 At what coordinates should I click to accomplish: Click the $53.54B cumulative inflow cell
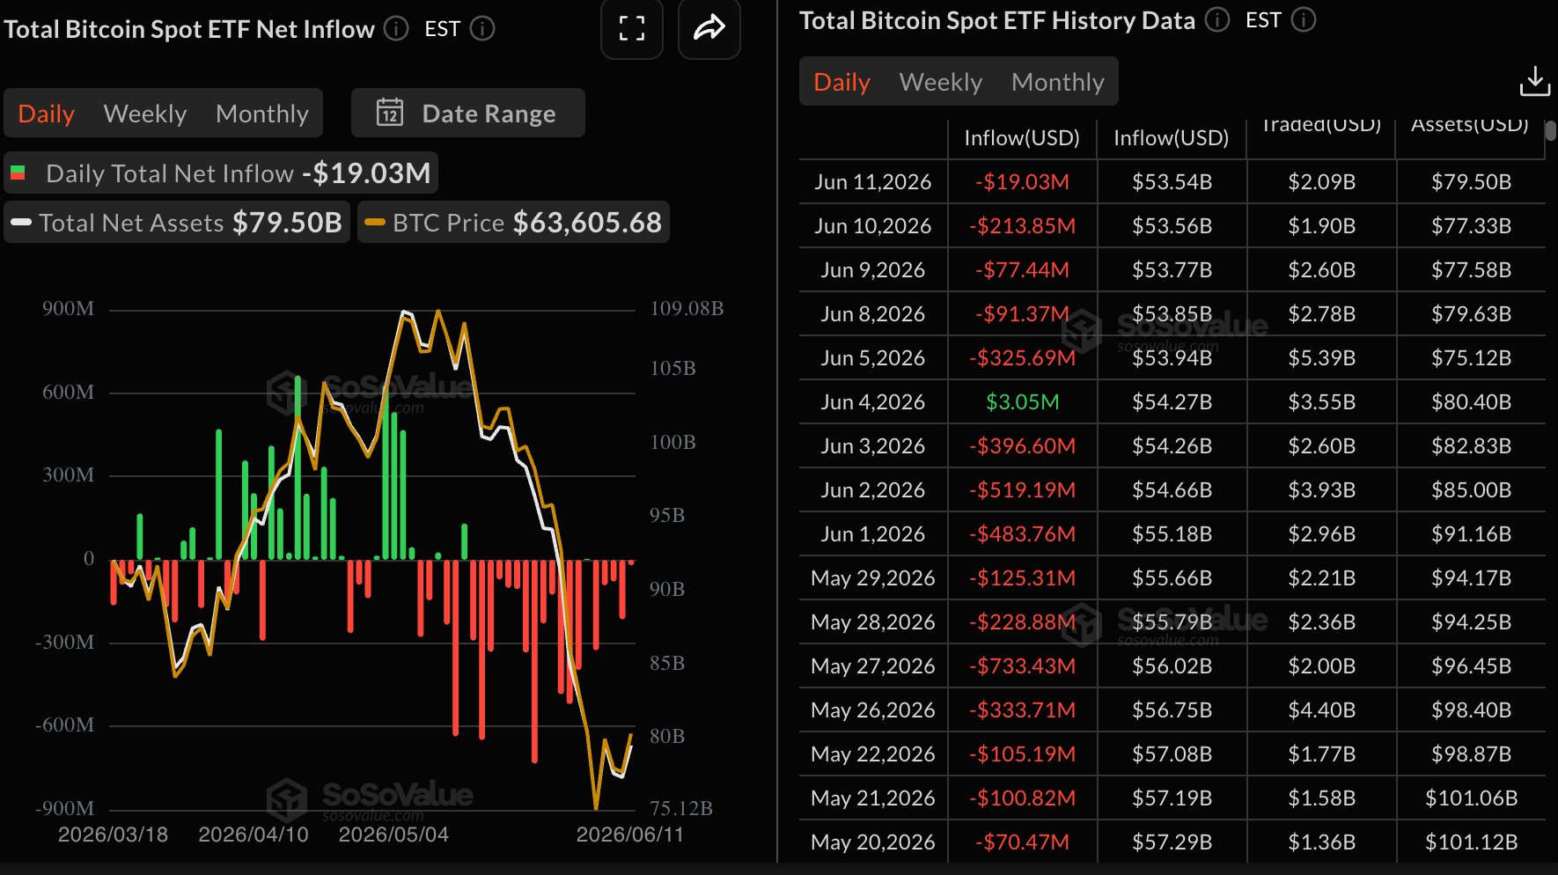1172,182
